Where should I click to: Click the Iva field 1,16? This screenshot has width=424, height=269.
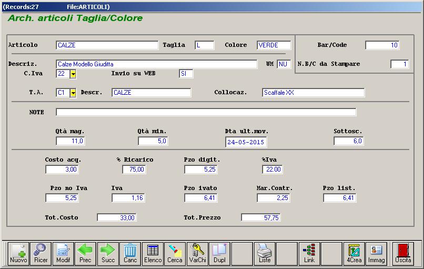(128, 198)
